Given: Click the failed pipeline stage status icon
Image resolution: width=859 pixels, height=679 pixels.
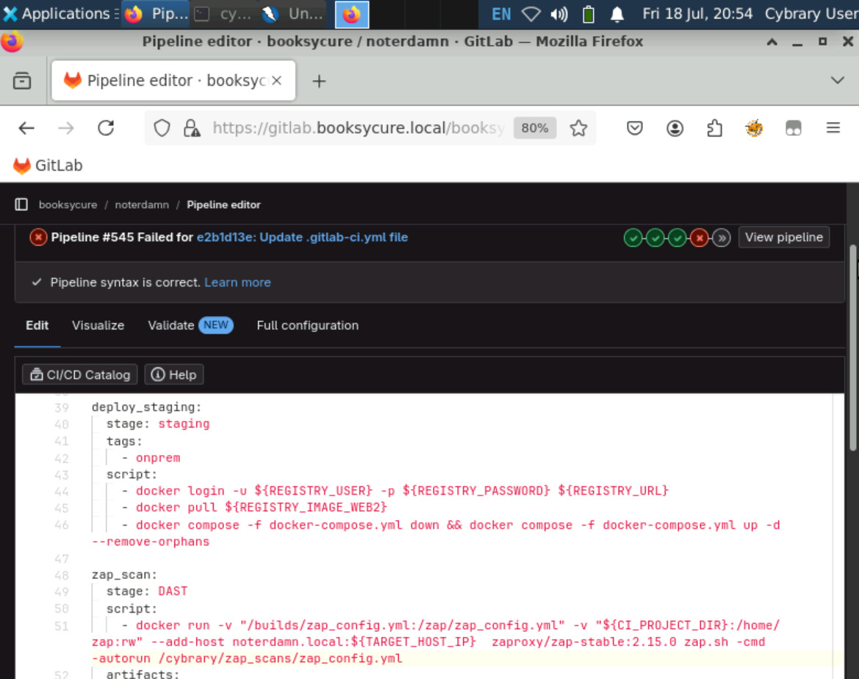Looking at the screenshot, I should point(700,237).
